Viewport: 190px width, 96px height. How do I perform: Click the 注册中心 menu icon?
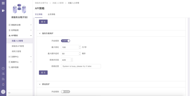point(10,57)
